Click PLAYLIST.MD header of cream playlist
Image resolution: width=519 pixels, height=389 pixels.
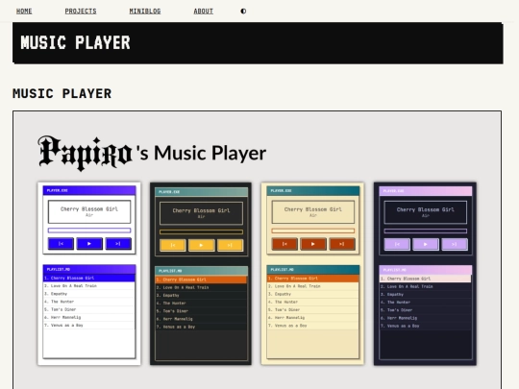click(313, 270)
